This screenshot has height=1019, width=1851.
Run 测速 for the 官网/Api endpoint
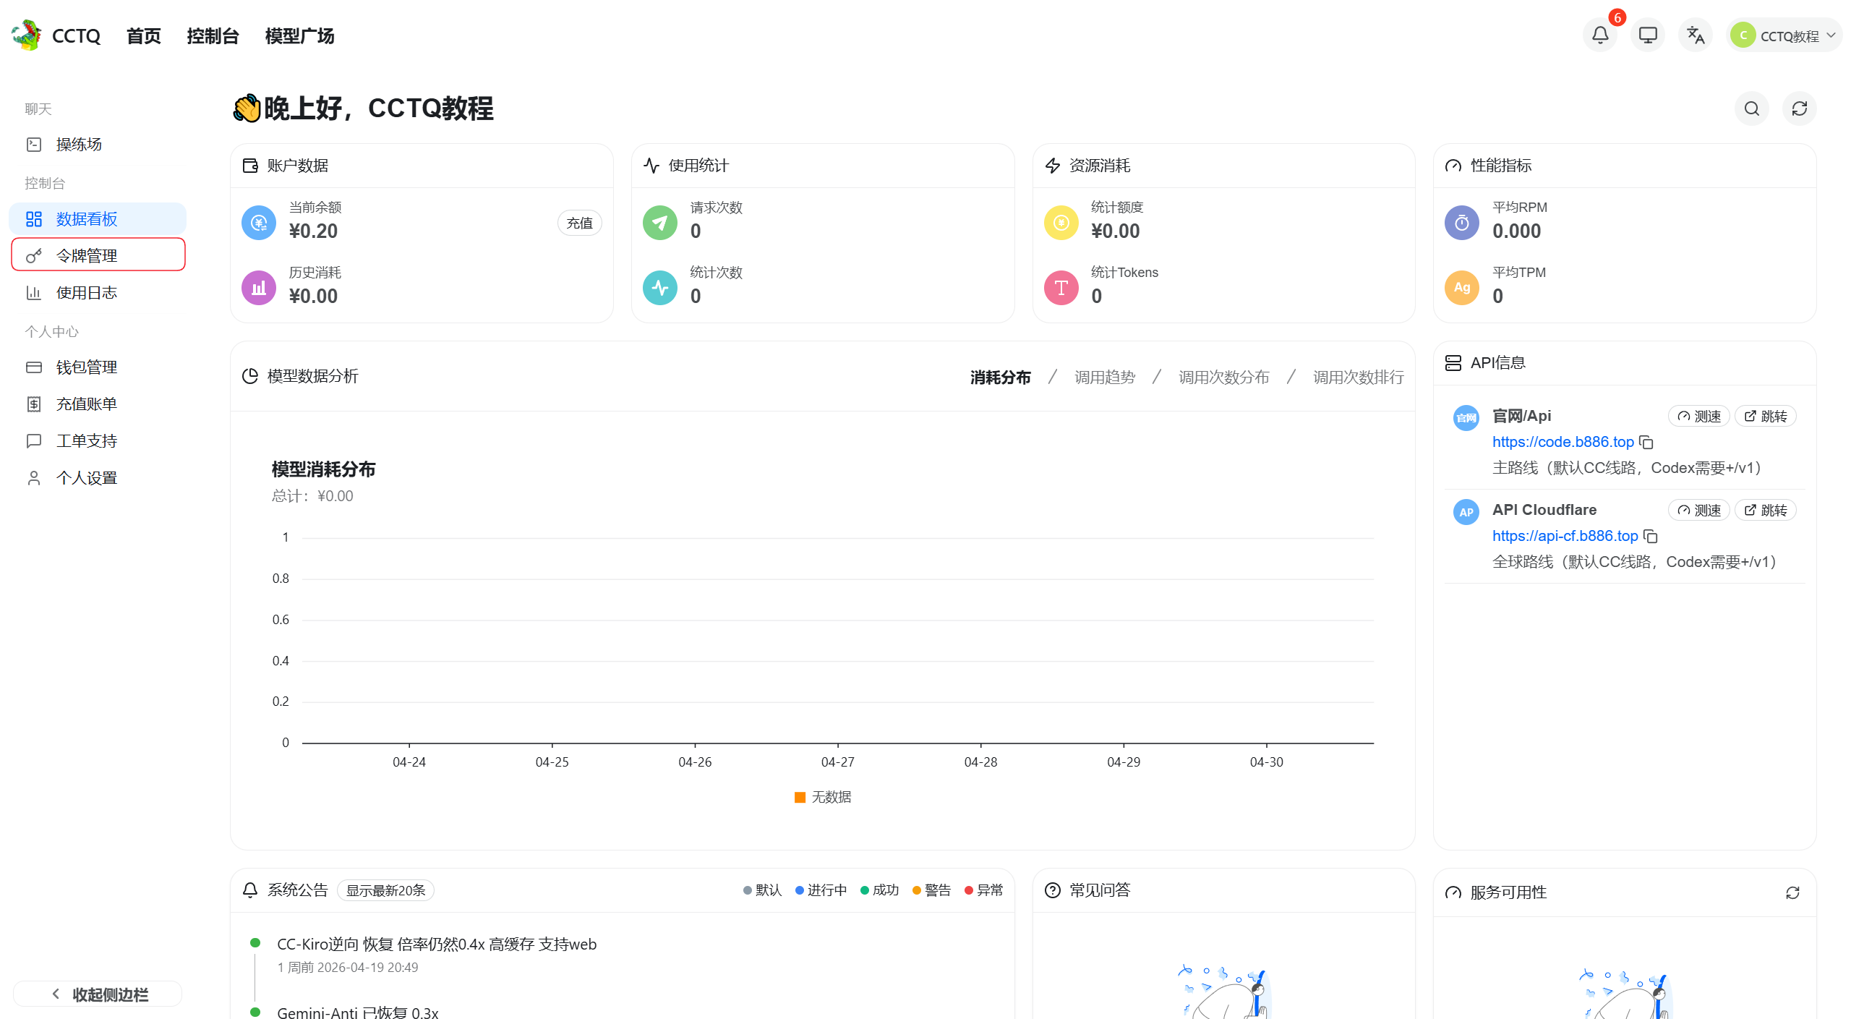point(1698,416)
